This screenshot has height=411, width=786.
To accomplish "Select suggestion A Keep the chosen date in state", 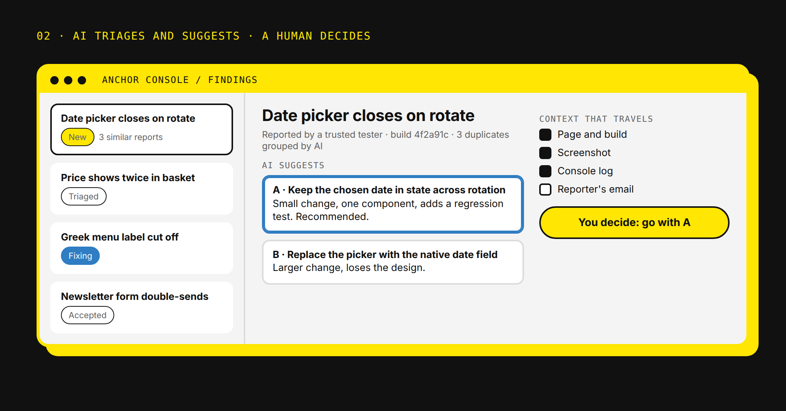I will click(393, 204).
